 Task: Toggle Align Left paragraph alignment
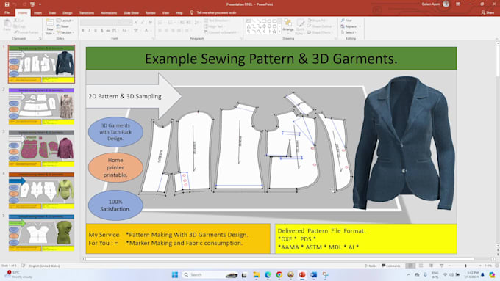click(160, 31)
